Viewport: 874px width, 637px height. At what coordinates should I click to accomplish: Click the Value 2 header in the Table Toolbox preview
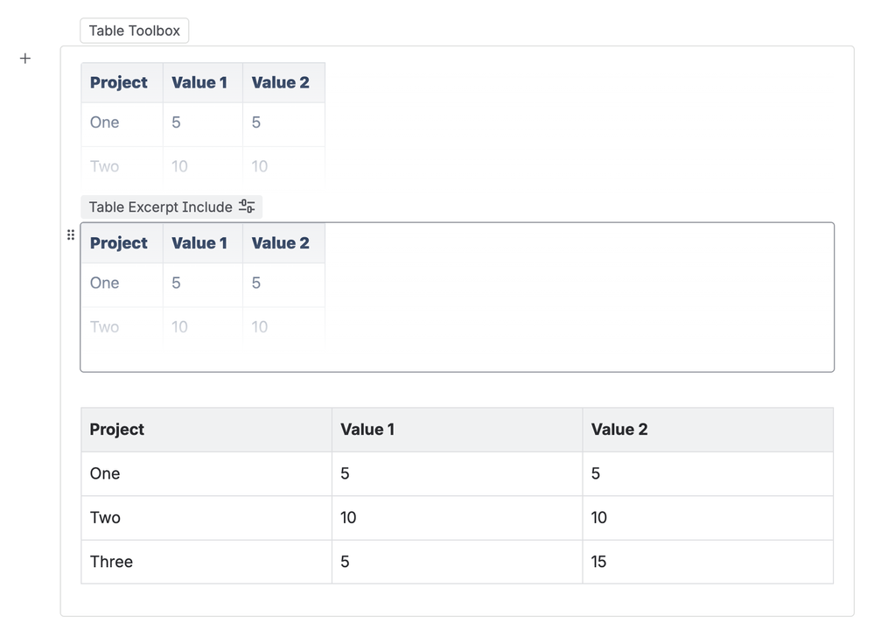pos(281,83)
